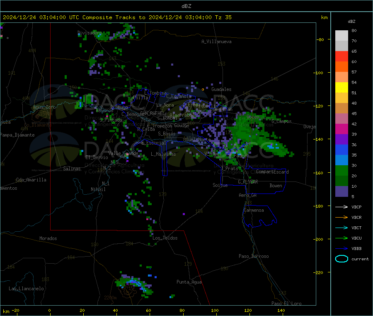Click the 'La_Nora' map label
The width and height of the screenshot is (373, 316).
tap(165, 105)
